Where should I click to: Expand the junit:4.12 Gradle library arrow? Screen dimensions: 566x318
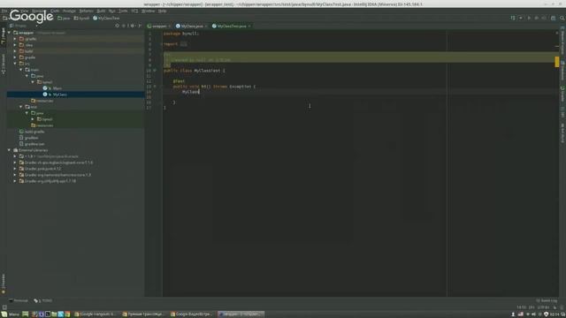point(15,169)
